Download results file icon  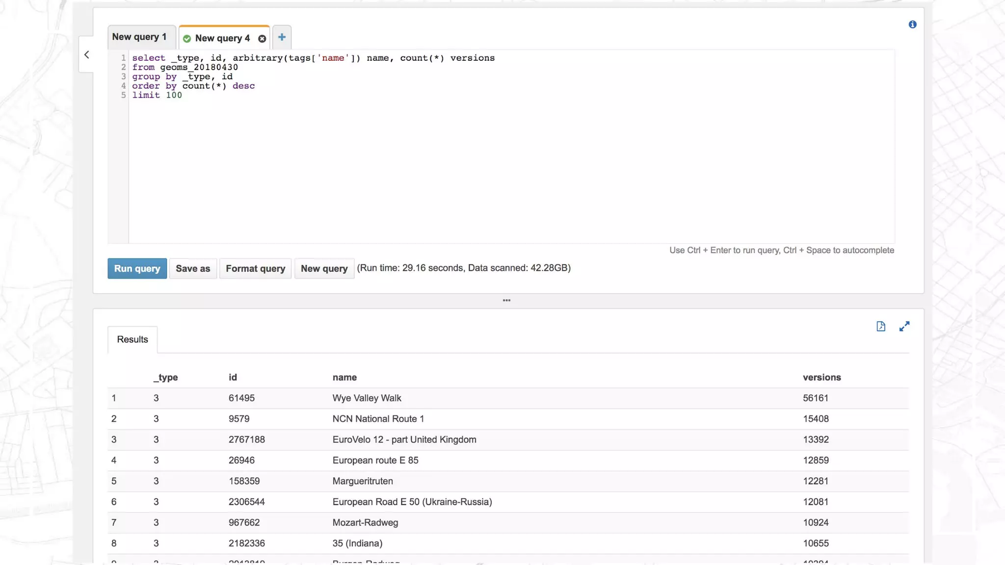coord(881,327)
